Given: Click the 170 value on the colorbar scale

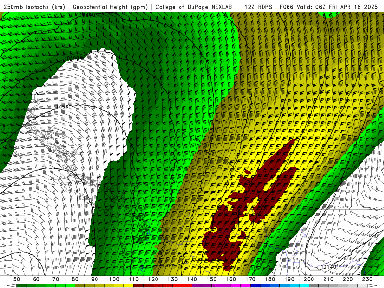Looking at the screenshot, I should [x=251, y=279].
